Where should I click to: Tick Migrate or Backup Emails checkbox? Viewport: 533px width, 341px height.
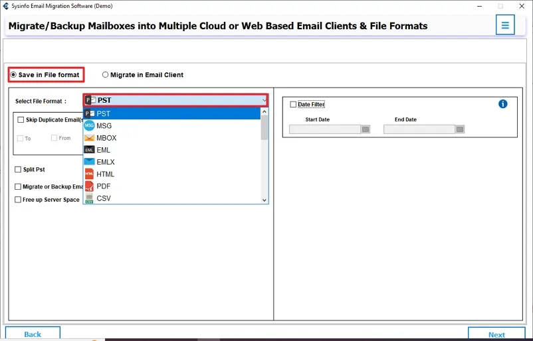(x=18, y=186)
